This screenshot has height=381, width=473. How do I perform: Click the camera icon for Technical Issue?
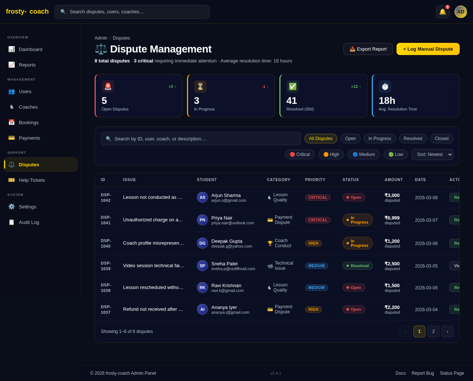point(270,266)
